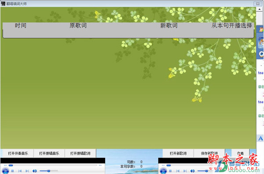The height and width of the screenshot is (174, 264).
Task: Mute the right media player's speaker icon
Action: pos(192,171)
